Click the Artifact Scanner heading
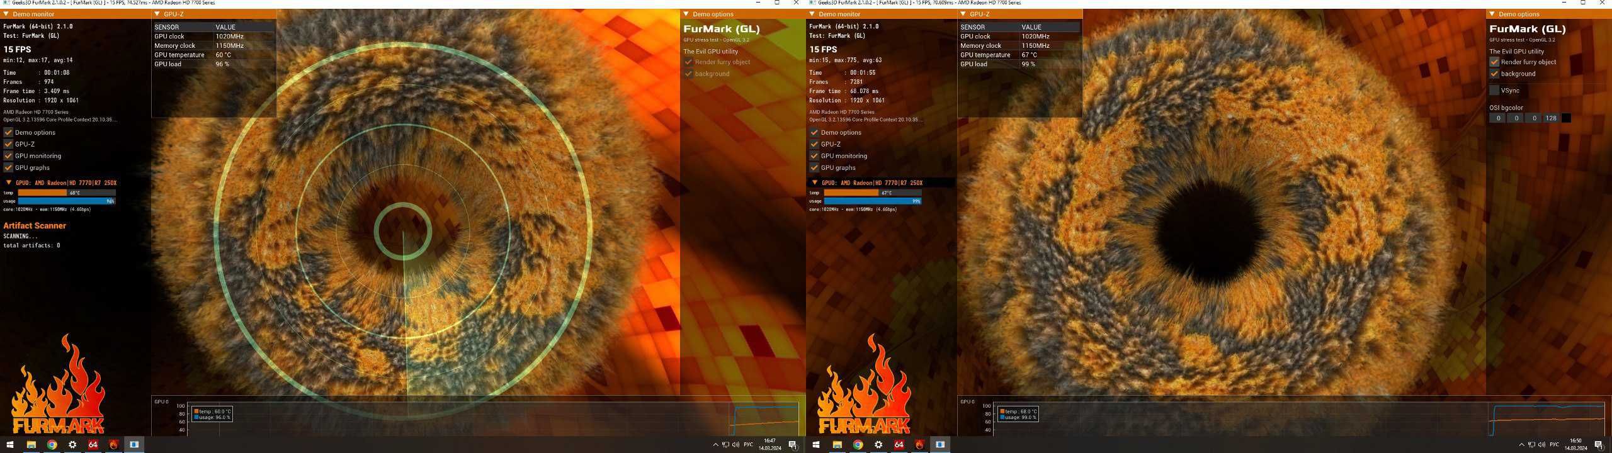 click(35, 225)
